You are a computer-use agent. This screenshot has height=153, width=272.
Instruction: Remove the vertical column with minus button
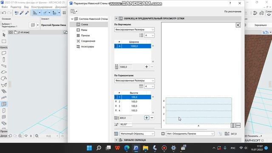coord(152,67)
